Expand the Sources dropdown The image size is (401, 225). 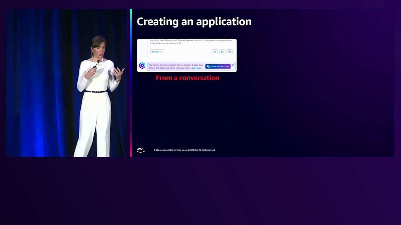coord(157,52)
